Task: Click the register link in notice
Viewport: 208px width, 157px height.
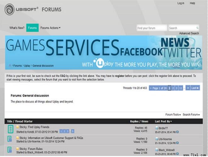Action: coord(120,76)
